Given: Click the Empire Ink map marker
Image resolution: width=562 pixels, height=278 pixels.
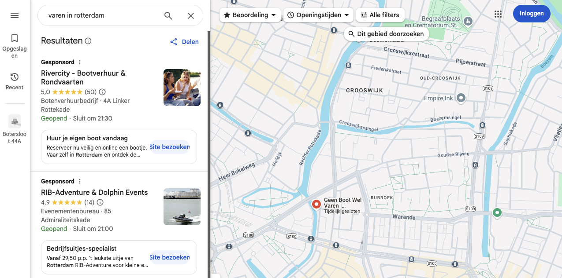Looking at the screenshot, I should (461, 98).
